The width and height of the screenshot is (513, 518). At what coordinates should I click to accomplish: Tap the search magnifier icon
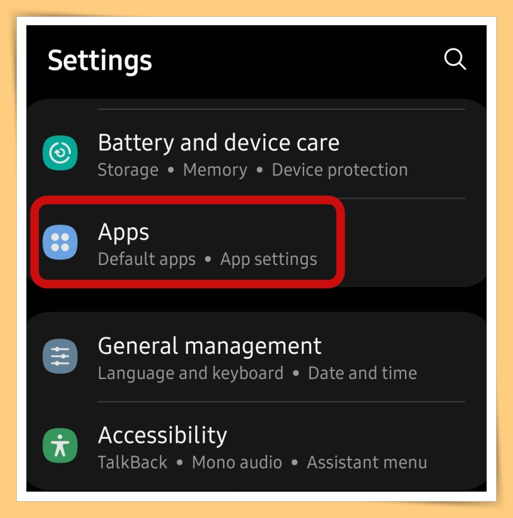455,59
